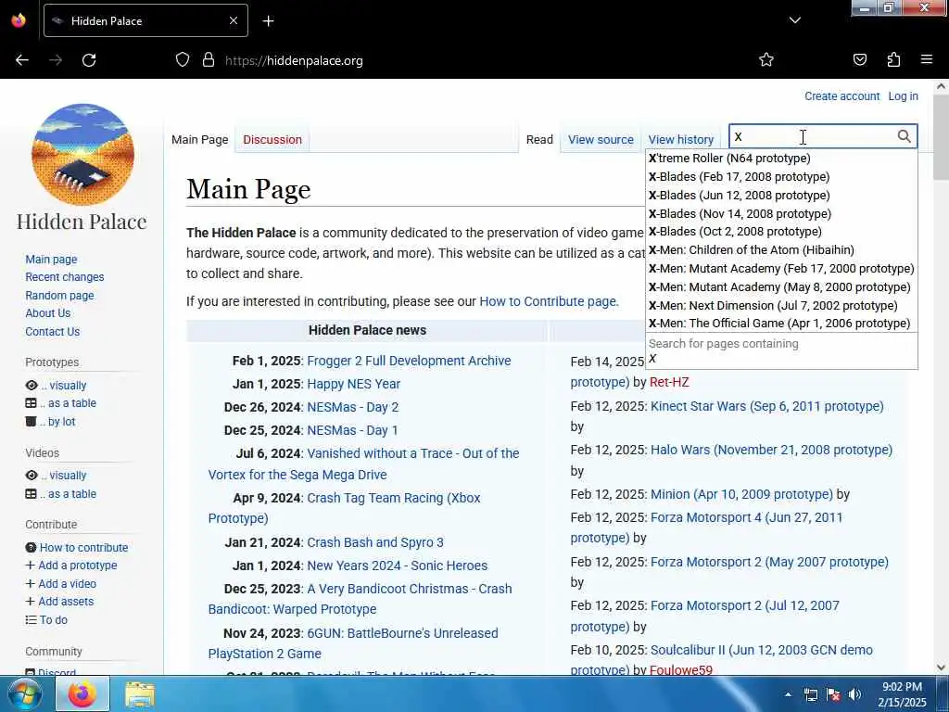Open the Windows Start button
The image size is (949, 712).
(24, 693)
